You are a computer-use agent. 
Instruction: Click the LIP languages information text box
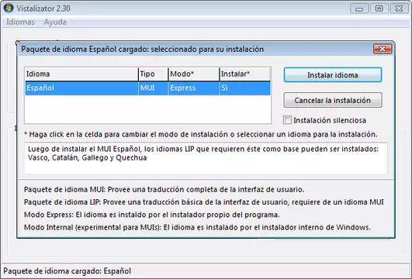(x=206, y=158)
